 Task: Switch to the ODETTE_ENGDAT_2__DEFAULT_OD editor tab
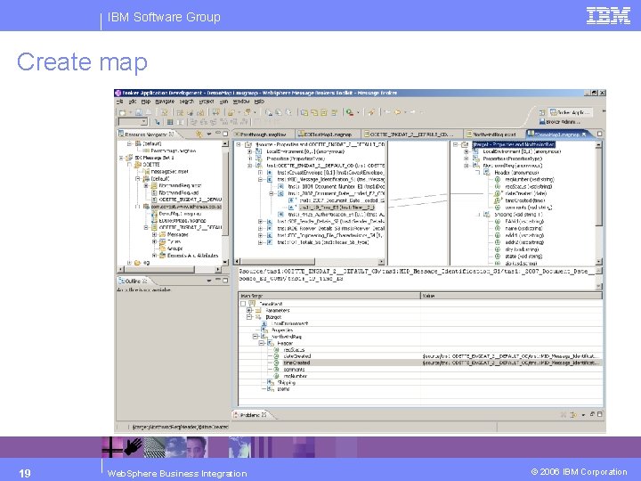click(412, 135)
